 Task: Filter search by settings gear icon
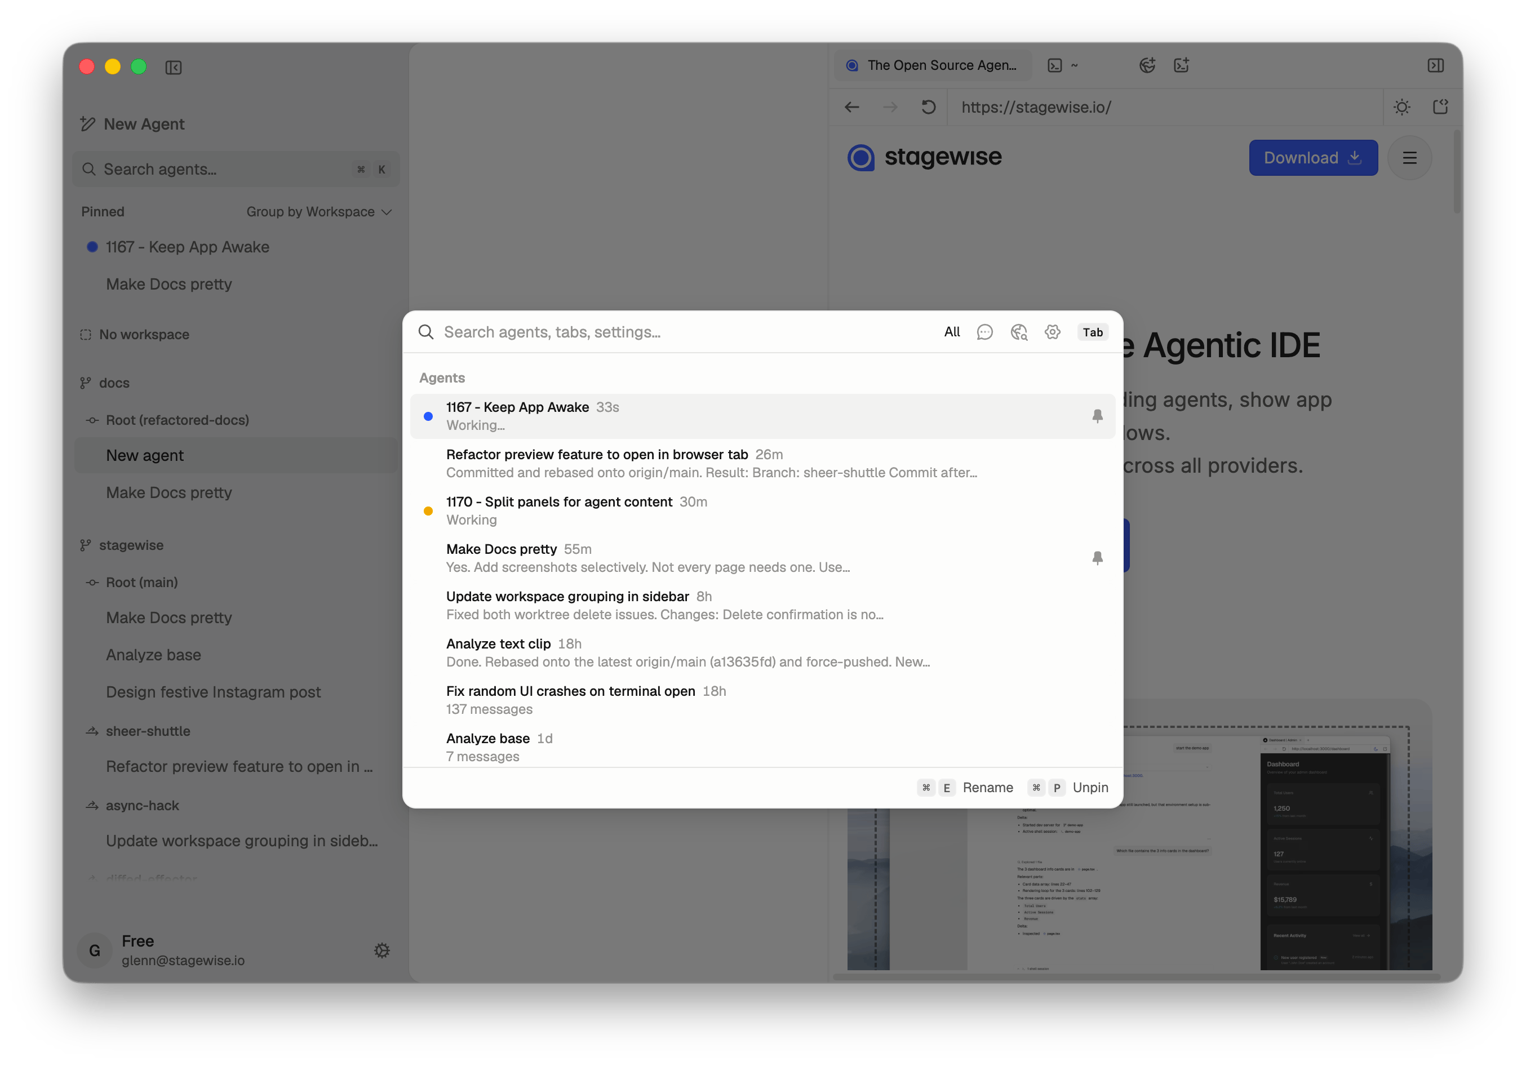[1052, 332]
